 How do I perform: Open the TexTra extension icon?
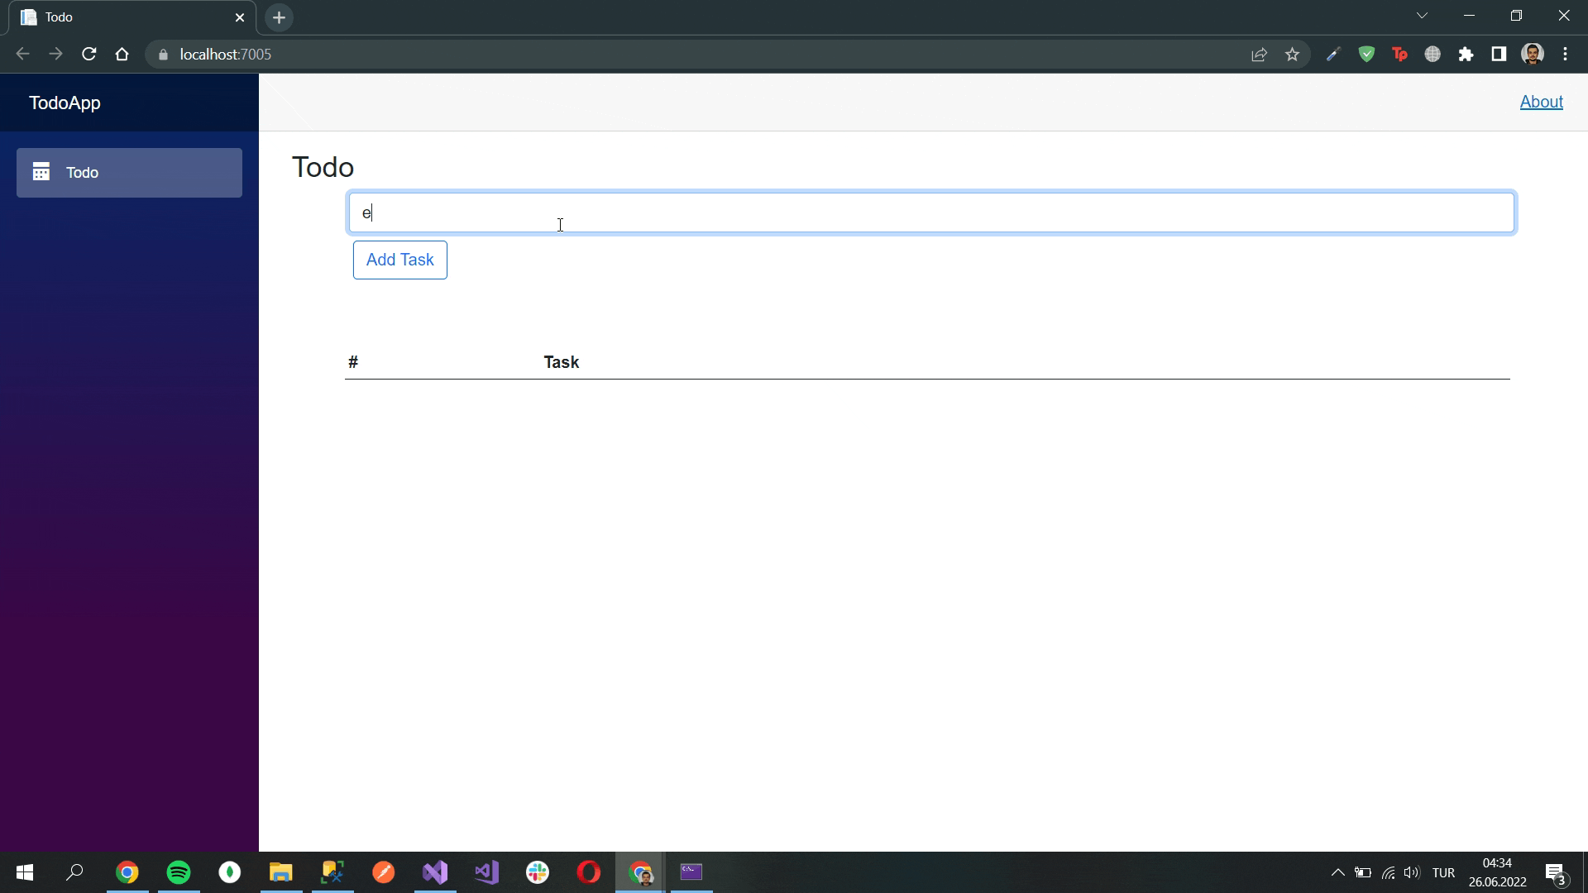coord(1399,54)
